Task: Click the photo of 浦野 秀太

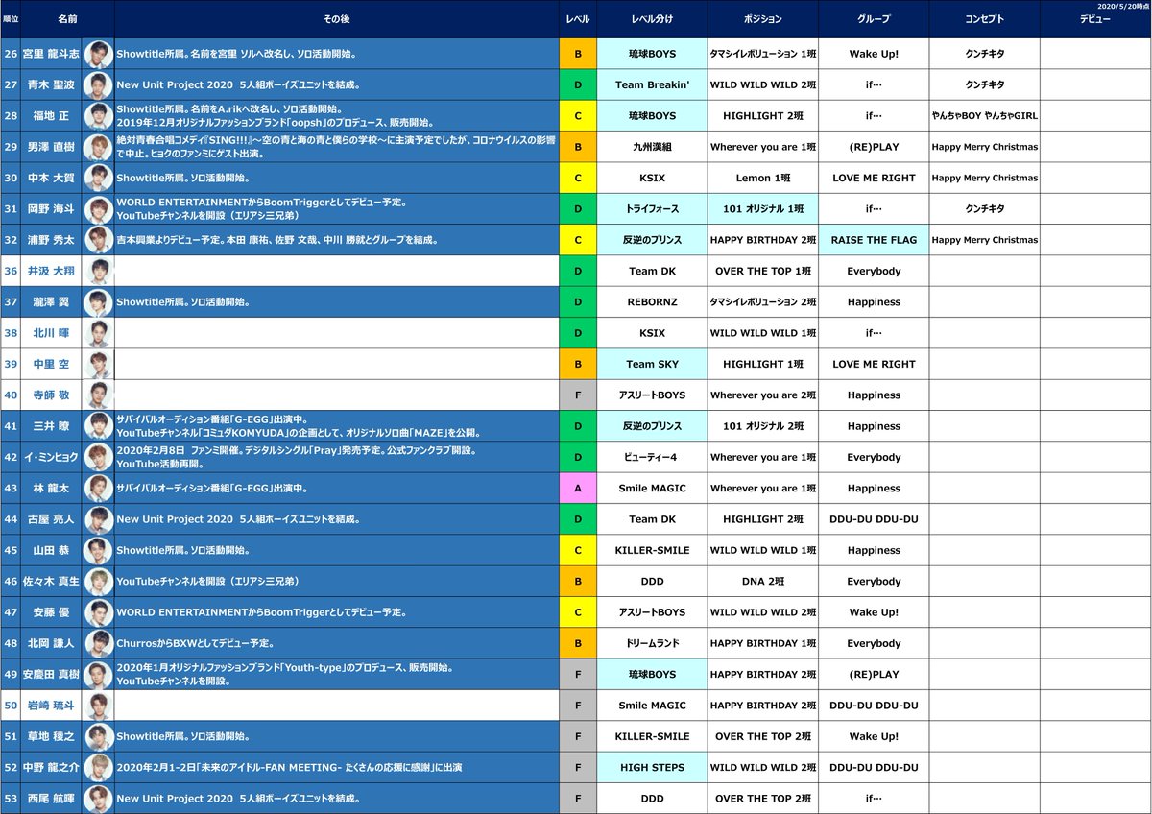Action: tap(98, 240)
